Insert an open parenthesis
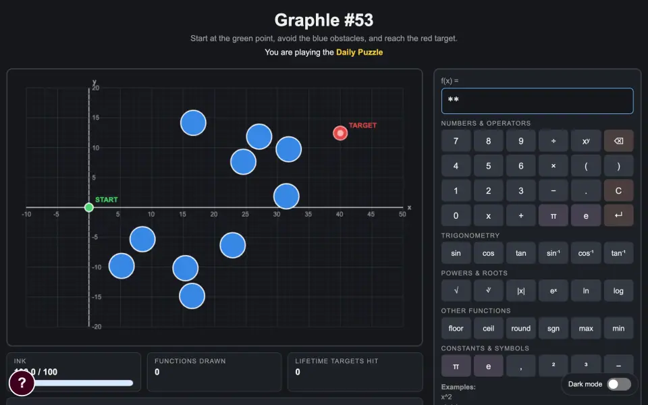648x405 pixels. [x=586, y=166]
